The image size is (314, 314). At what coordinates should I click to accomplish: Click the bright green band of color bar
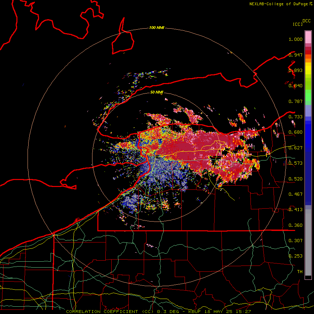pyautogui.click(x=308, y=95)
